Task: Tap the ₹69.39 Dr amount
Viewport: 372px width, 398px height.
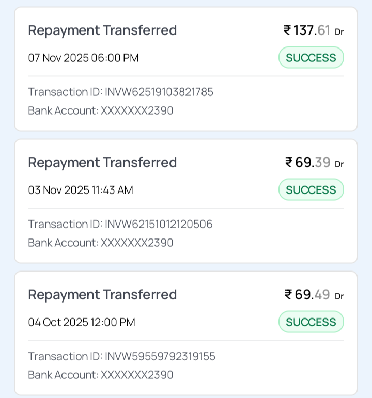Action: click(x=314, y=163)
